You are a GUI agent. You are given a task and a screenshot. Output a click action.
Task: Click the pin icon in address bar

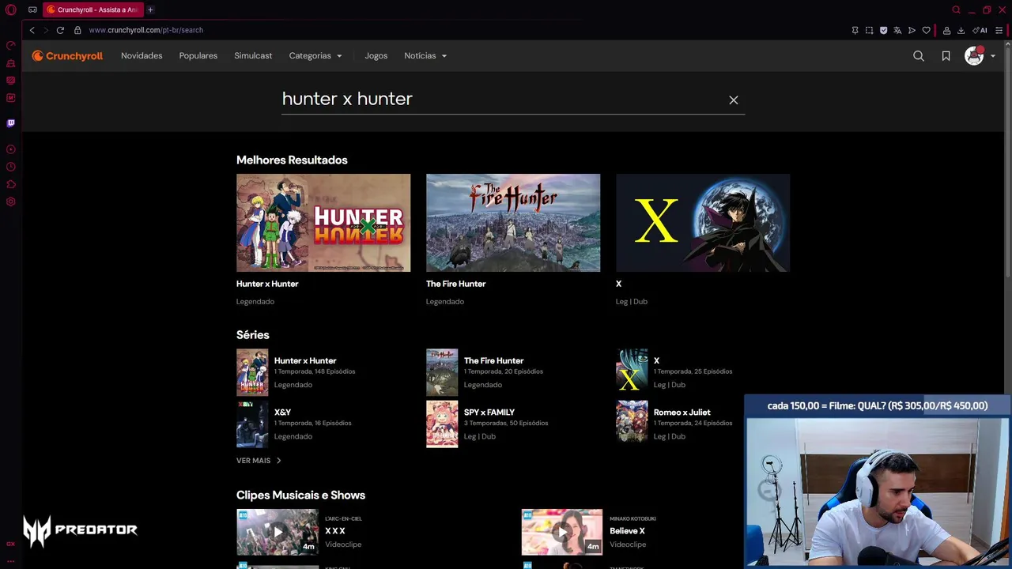pos(855,30)
